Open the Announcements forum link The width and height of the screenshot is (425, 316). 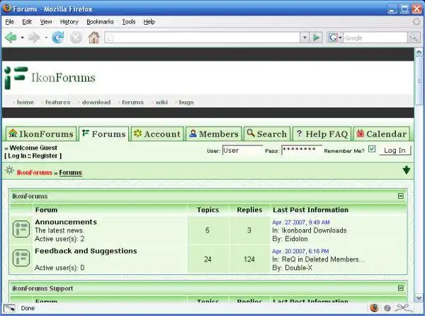66,222
